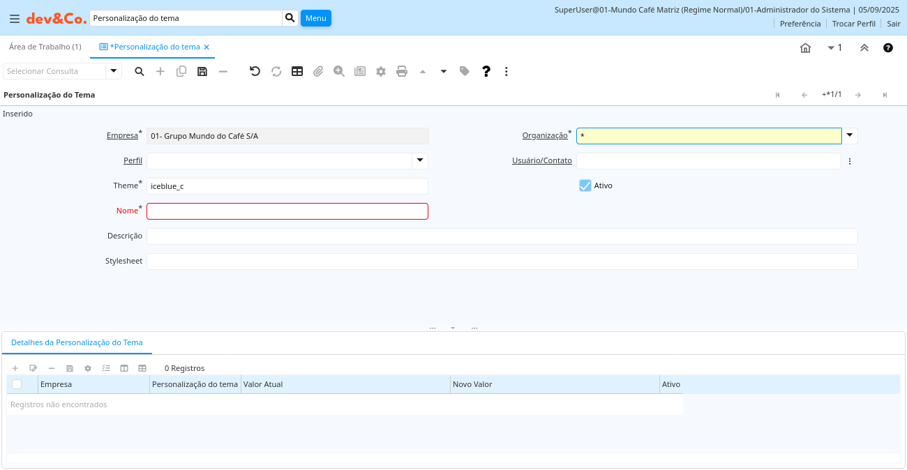Click the blue Menu button
The height and width of the screenshot is (470, 907).
coord(315,18)
